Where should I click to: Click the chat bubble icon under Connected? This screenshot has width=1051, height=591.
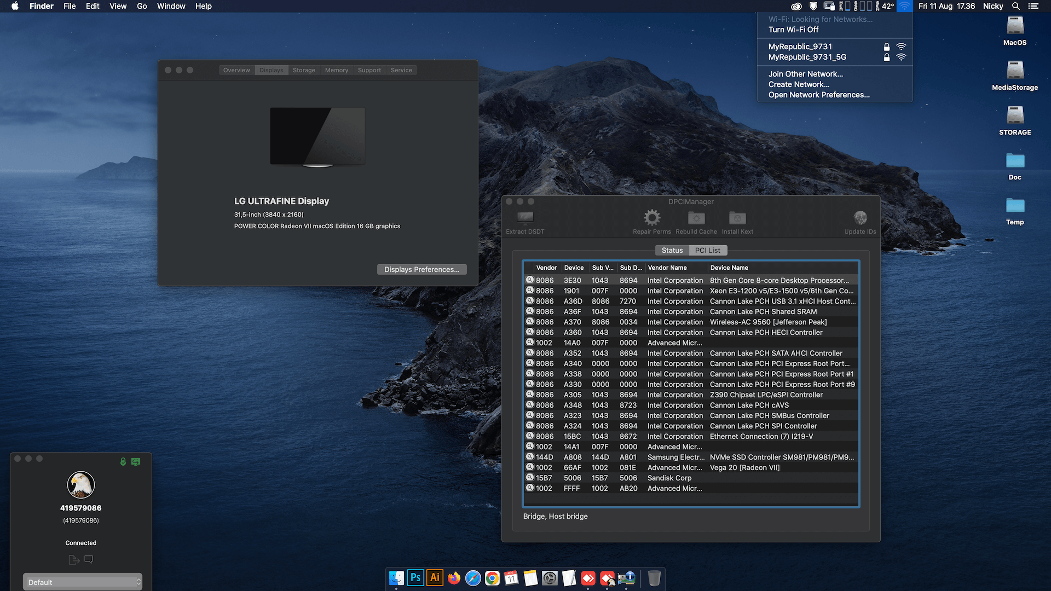click(89, 559)
